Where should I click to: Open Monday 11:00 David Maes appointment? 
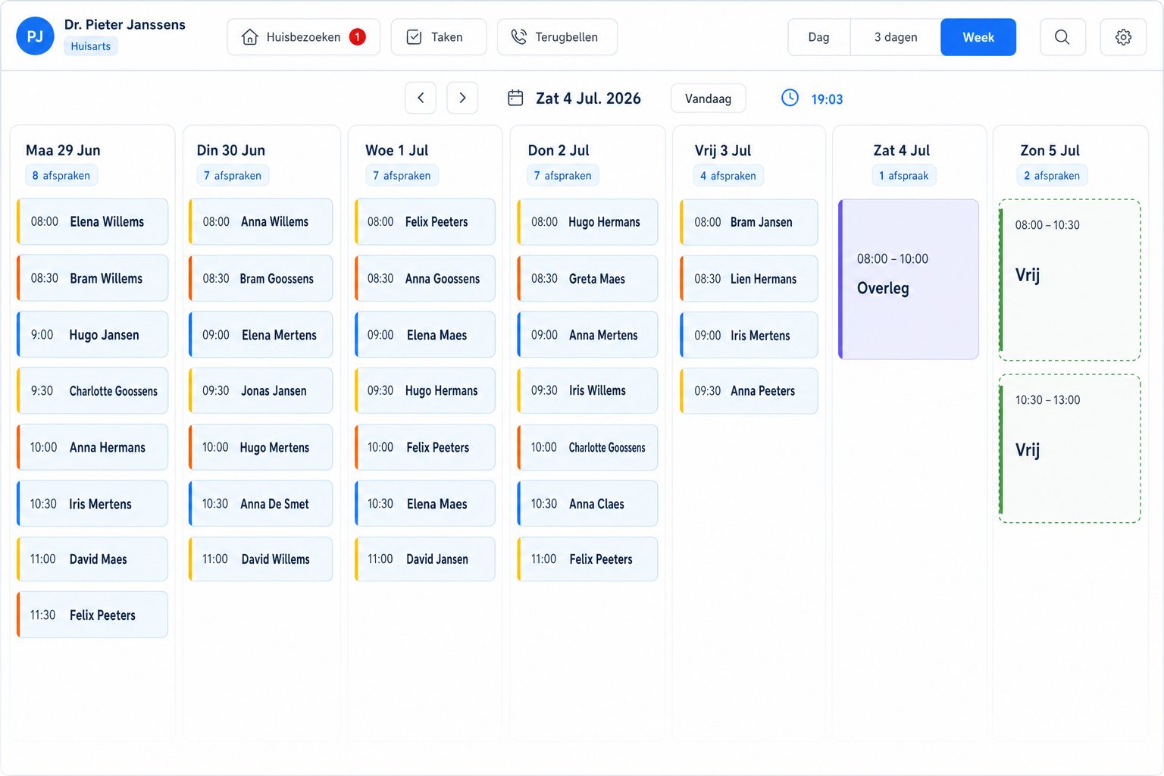[x=92, y=559]
